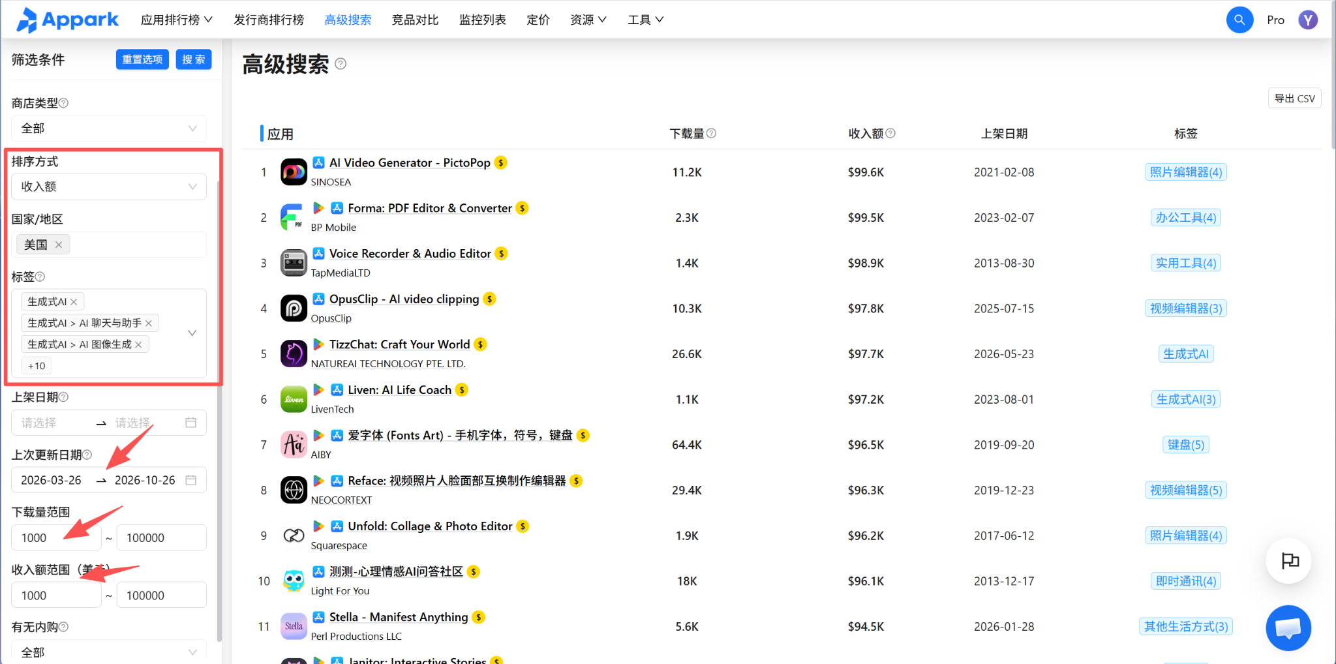Click the 搜索 filter button

click(194, 59)
